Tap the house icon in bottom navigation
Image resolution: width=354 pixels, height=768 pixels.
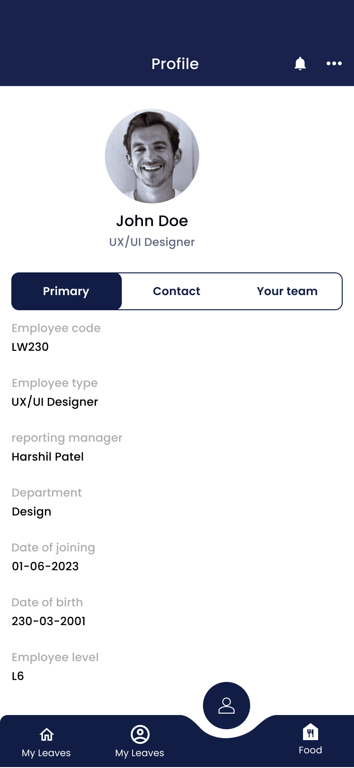click(46, 734)
